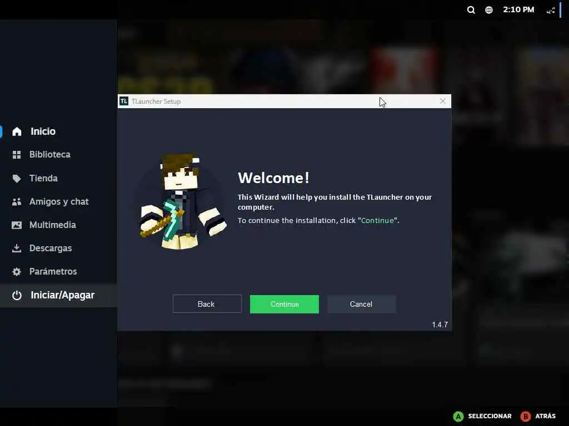
Task: Close the TLauncher Setup window
Action: [x=442, y=101]
